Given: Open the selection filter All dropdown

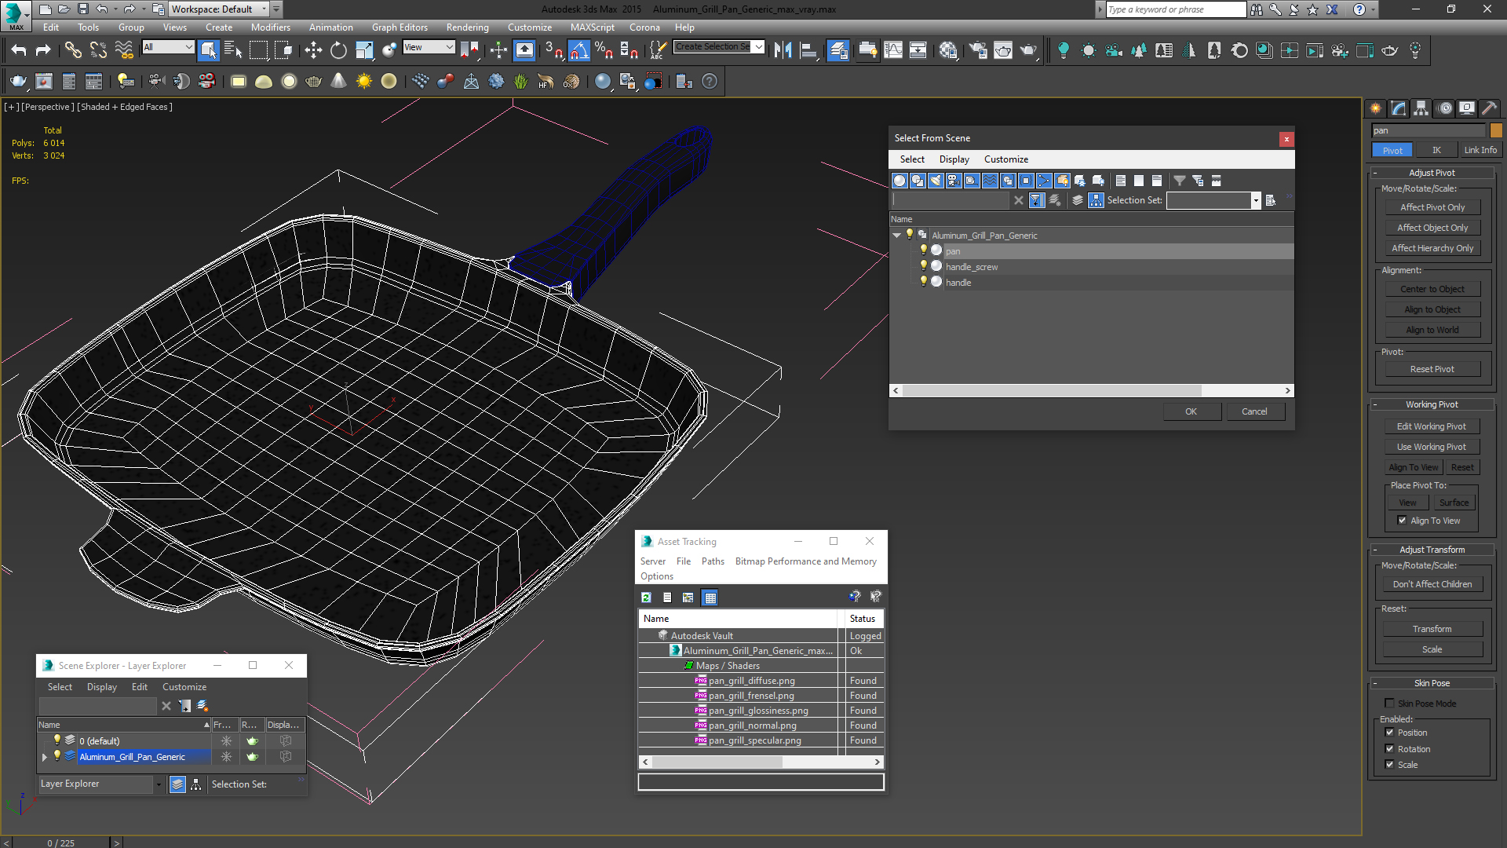Looking at the screenshot, I should (168, 47).
